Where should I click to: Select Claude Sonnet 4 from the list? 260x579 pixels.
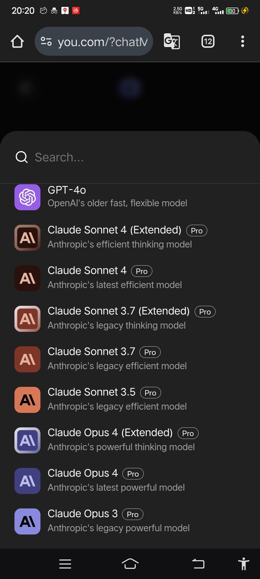[130, 278]
